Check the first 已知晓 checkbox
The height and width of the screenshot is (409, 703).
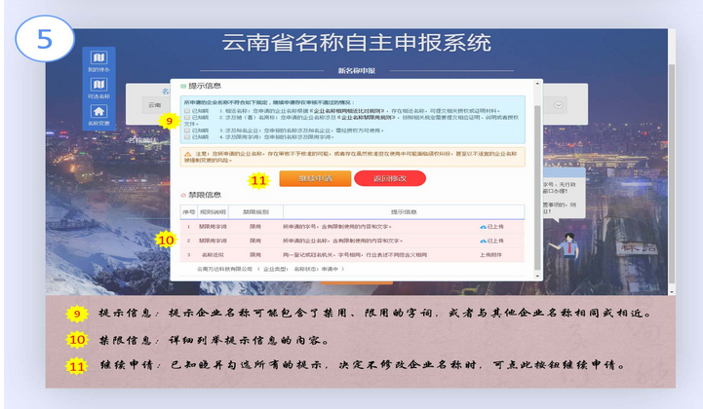point(187,112)
